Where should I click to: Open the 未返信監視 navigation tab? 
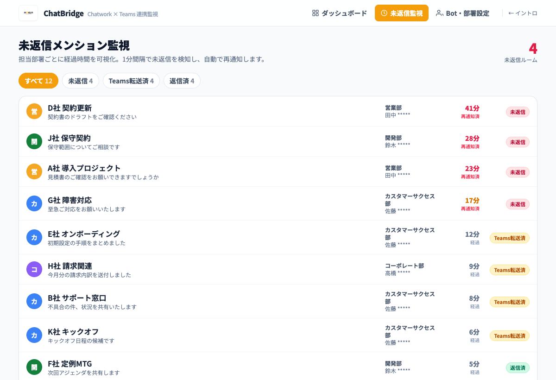[x=402, y=13]
